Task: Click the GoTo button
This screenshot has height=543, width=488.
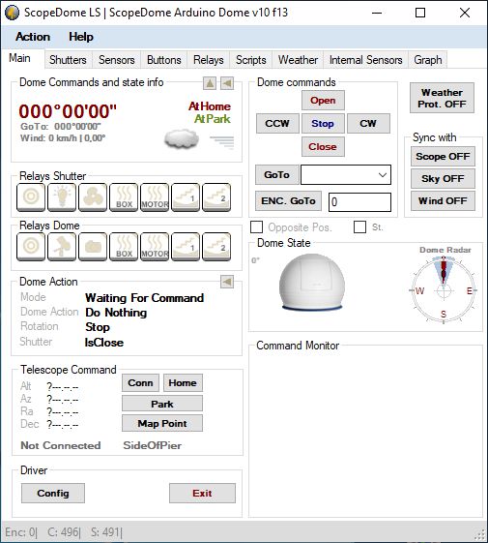Action: [x=277, y=175]
